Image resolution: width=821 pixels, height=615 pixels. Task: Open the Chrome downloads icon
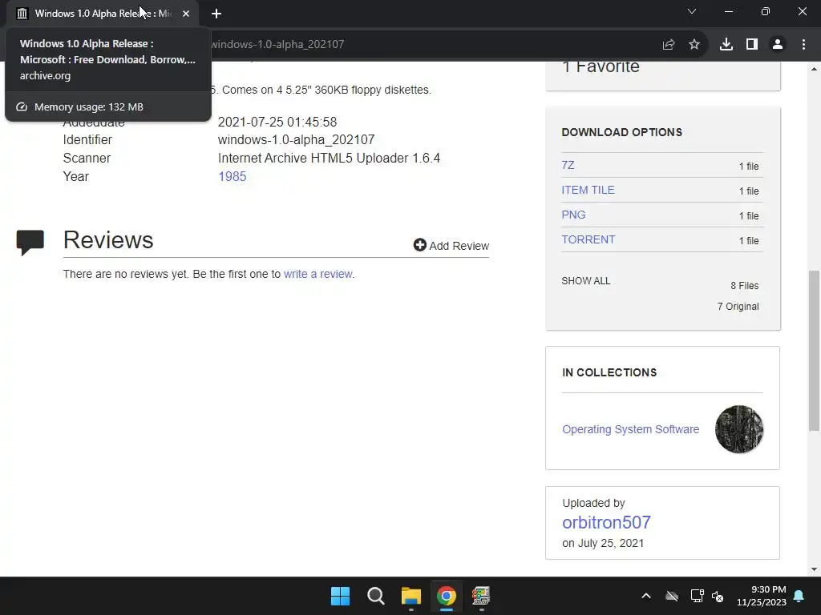[x=726, y=45]
